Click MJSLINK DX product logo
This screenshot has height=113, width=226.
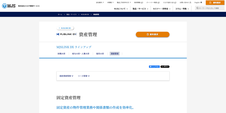(66, 34)
